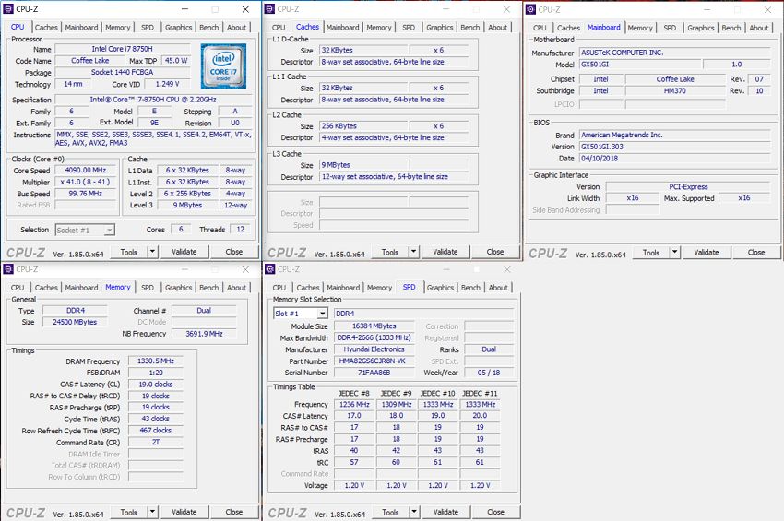Open the About tab in the Mainboard window
Image resolution: width=784 pixels, height=521 pixels.
pos(759,28)
